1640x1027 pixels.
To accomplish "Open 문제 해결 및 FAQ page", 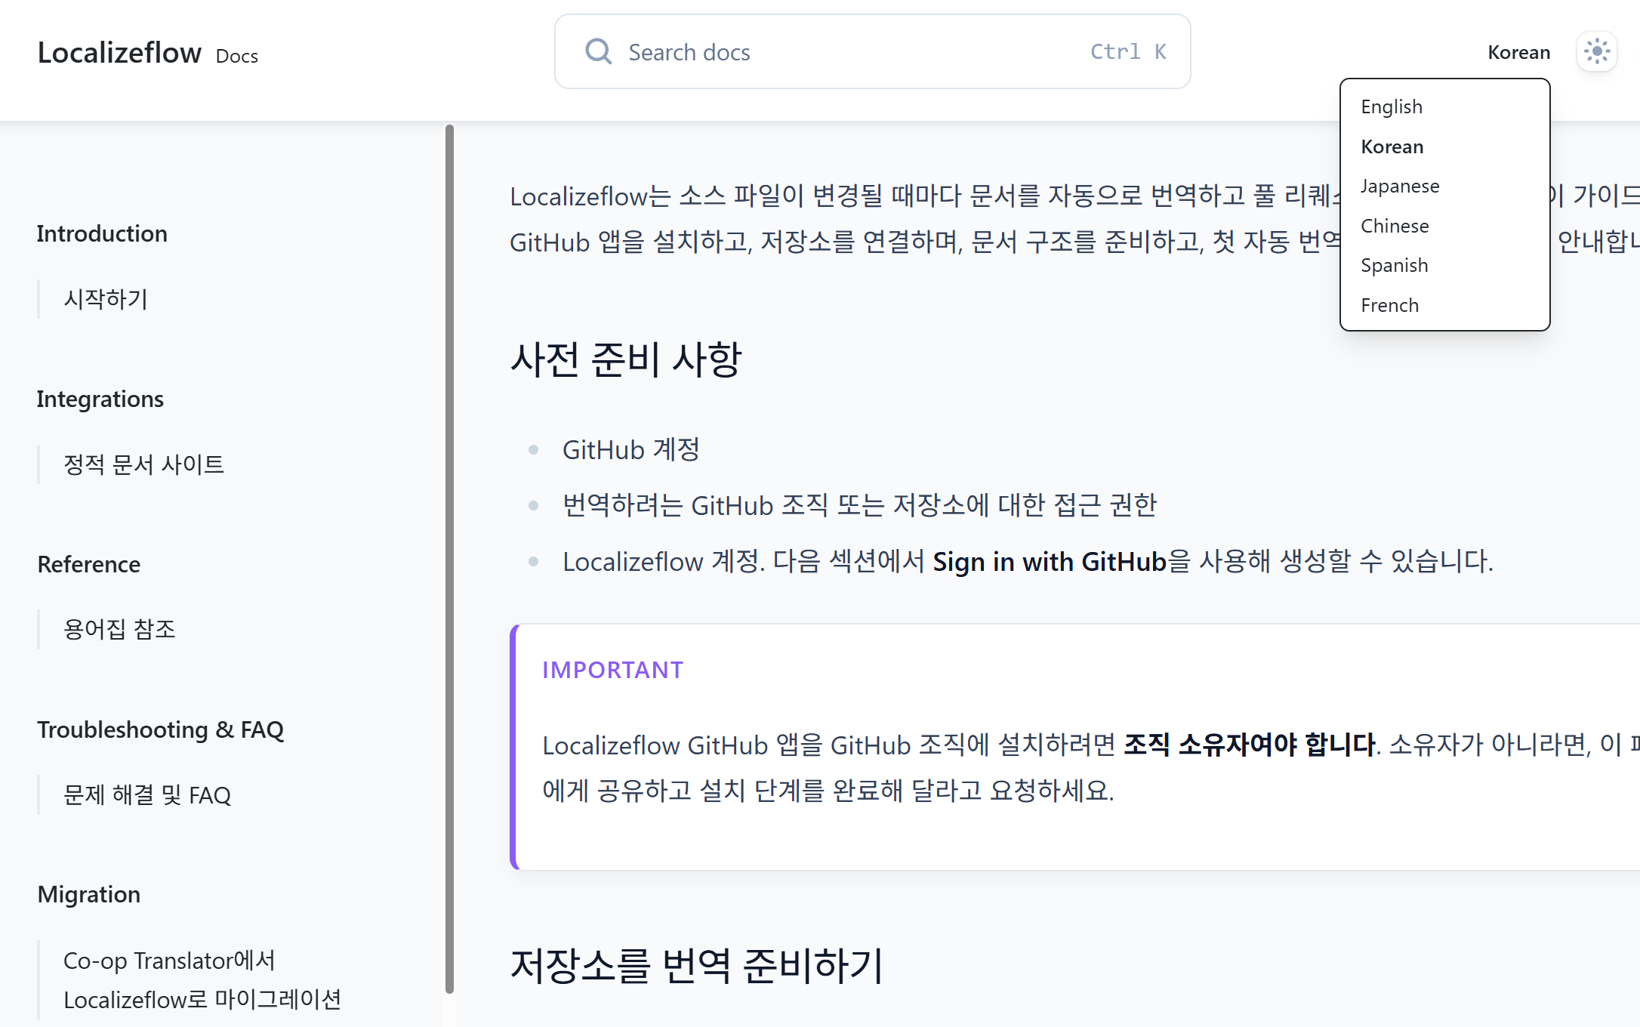I will coord(147,794).
